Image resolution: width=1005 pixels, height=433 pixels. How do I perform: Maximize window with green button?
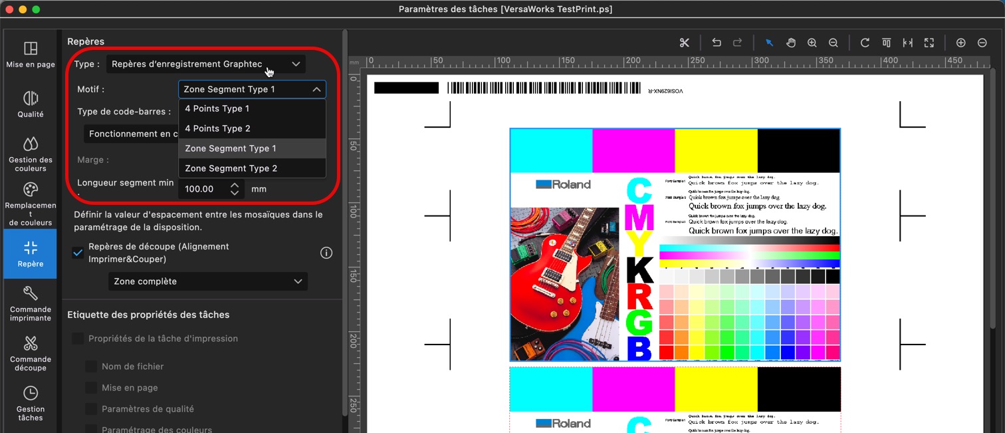pyautogui.click(x=36, y=9)
